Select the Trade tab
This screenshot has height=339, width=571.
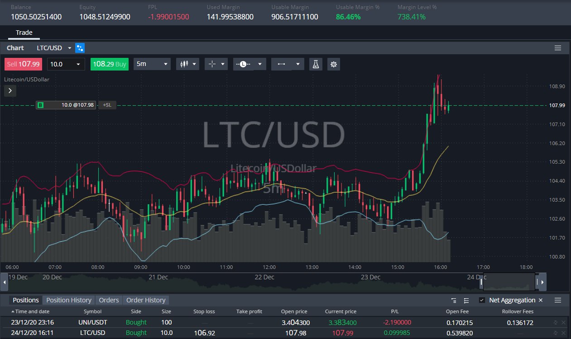click(24, 33)
